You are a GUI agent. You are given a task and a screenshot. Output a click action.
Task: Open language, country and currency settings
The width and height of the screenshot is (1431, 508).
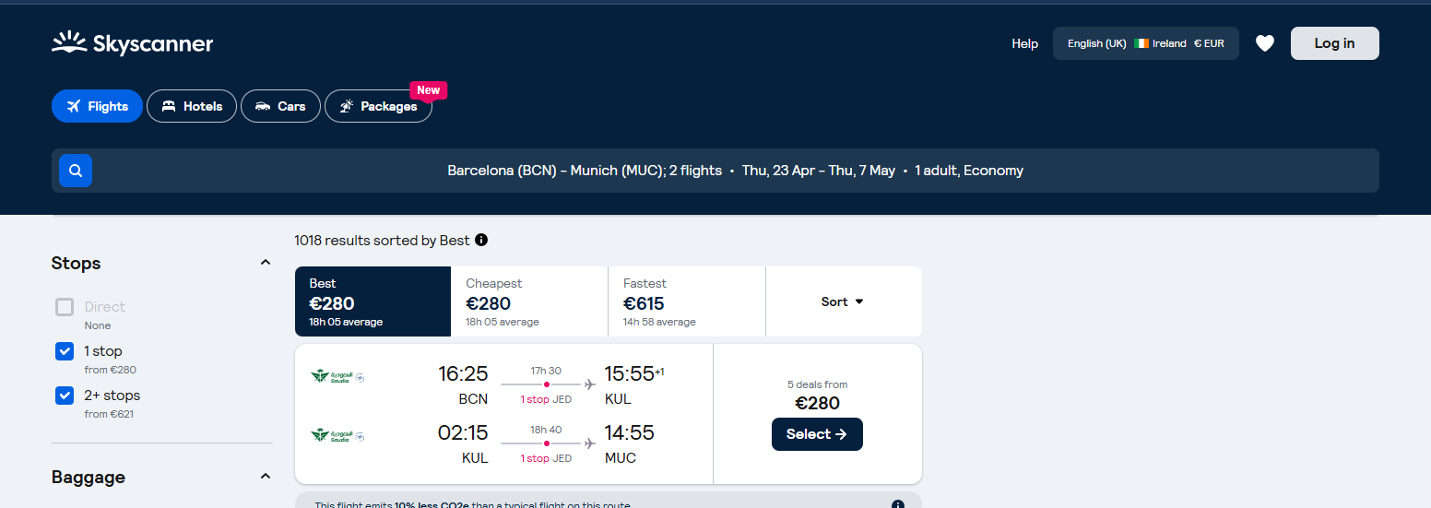click(x=1145, y=43)
